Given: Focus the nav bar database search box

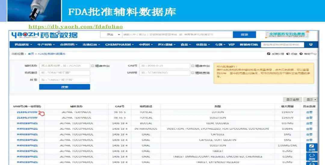Looking at the screenshot, I should coord(282,44).
